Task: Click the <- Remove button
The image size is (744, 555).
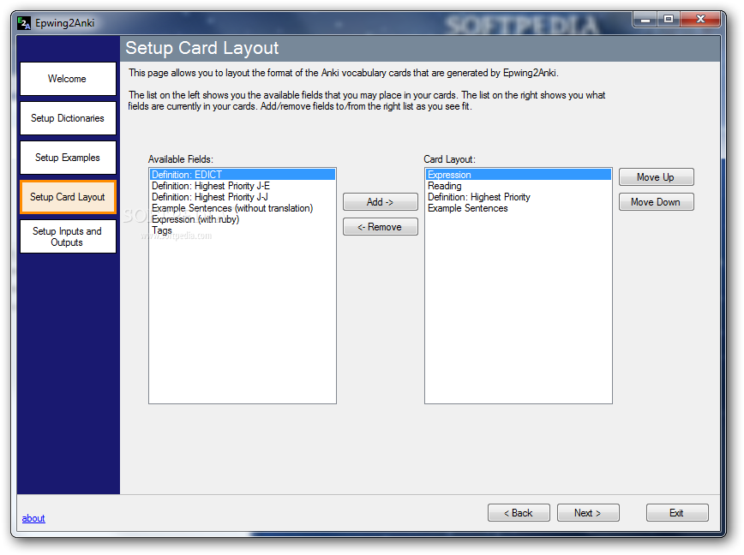Action: tap(380, 227)
